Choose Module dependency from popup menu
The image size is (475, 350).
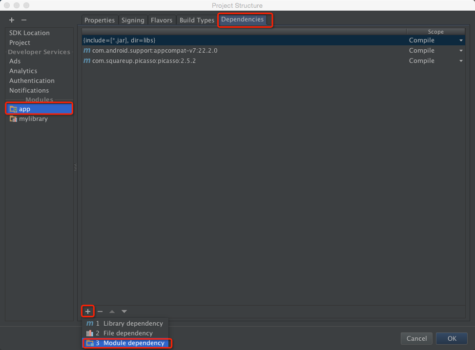click(x=125, y=343)
